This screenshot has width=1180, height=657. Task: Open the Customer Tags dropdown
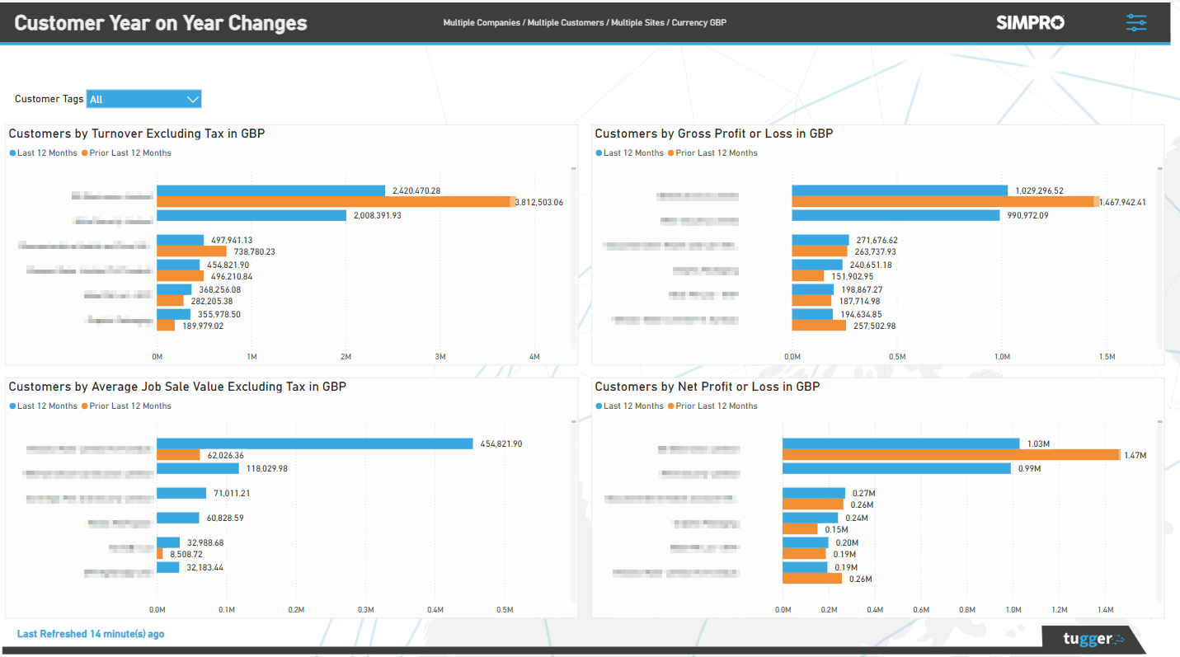[x=143, y=99]
